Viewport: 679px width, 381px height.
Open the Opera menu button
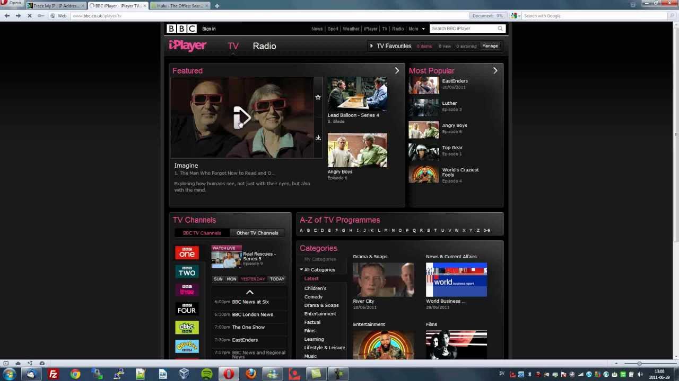(12, 3)
